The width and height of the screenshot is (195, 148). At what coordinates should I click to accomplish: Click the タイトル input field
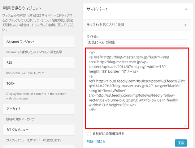137,42
